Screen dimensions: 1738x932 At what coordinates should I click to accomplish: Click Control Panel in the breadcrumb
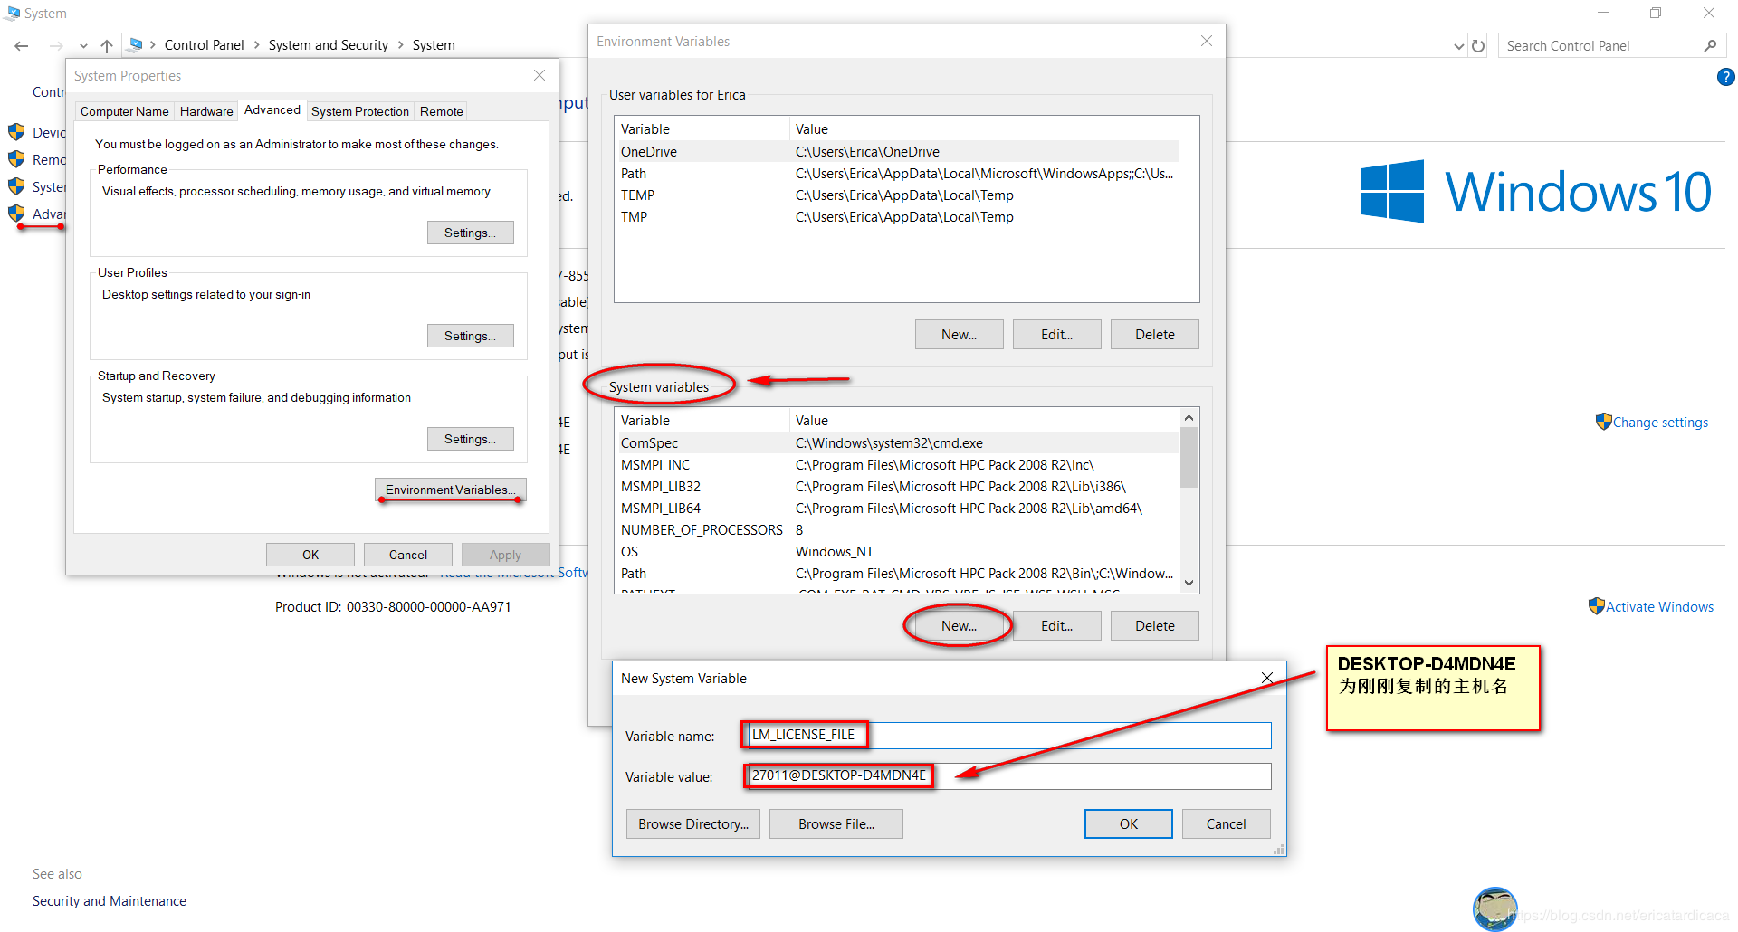tap(204, 44)
